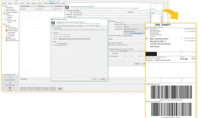Toggle the Altersverifizierung checkbox
The image size is (202, 118).
[x=53, y=28]
